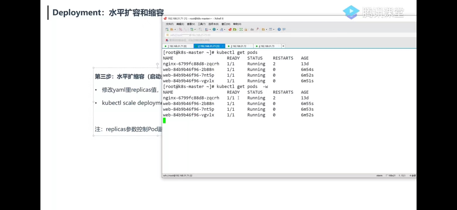Expand the Layout icon dropdown arrow

[274, 29]
